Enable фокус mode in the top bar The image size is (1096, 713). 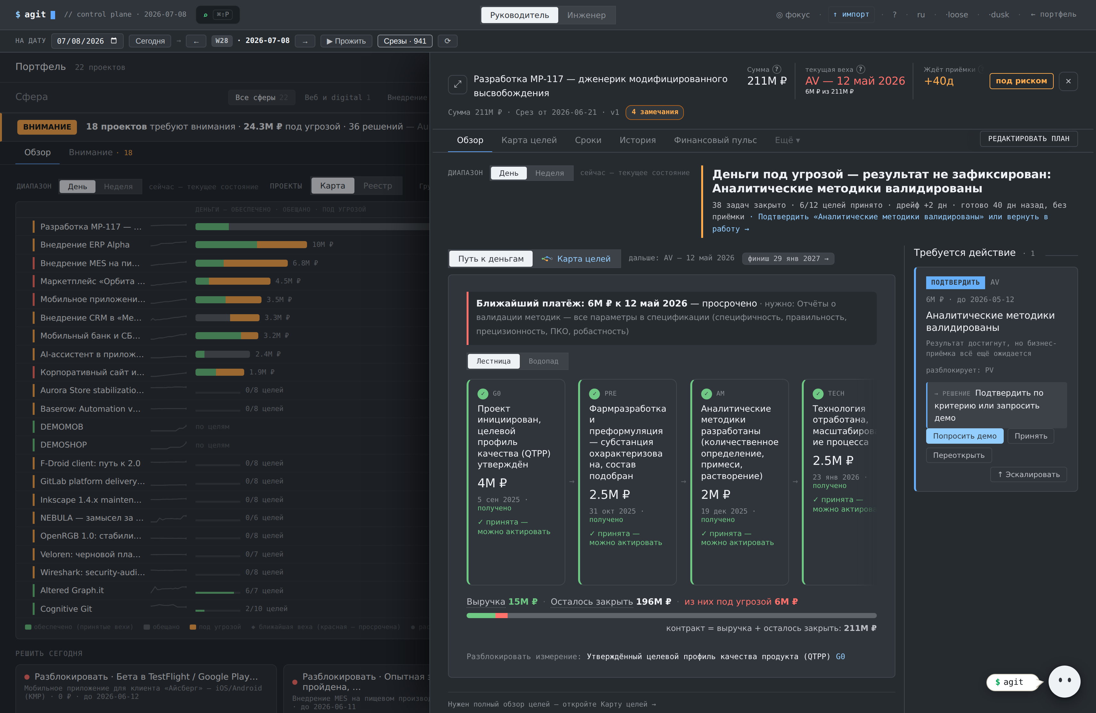(x=793, y=14)
